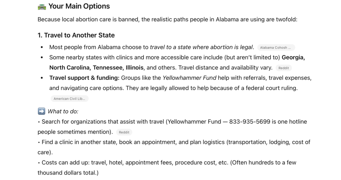
Task: Click the blue arrow emoji before What to do
Action: 41,111
